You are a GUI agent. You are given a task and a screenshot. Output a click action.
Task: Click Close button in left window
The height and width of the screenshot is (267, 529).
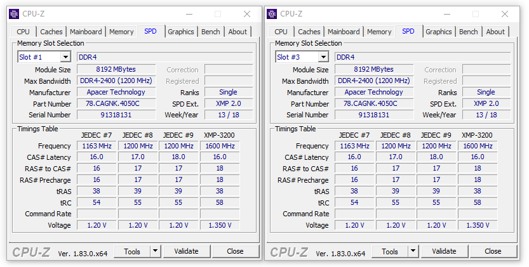pos(235,252)
